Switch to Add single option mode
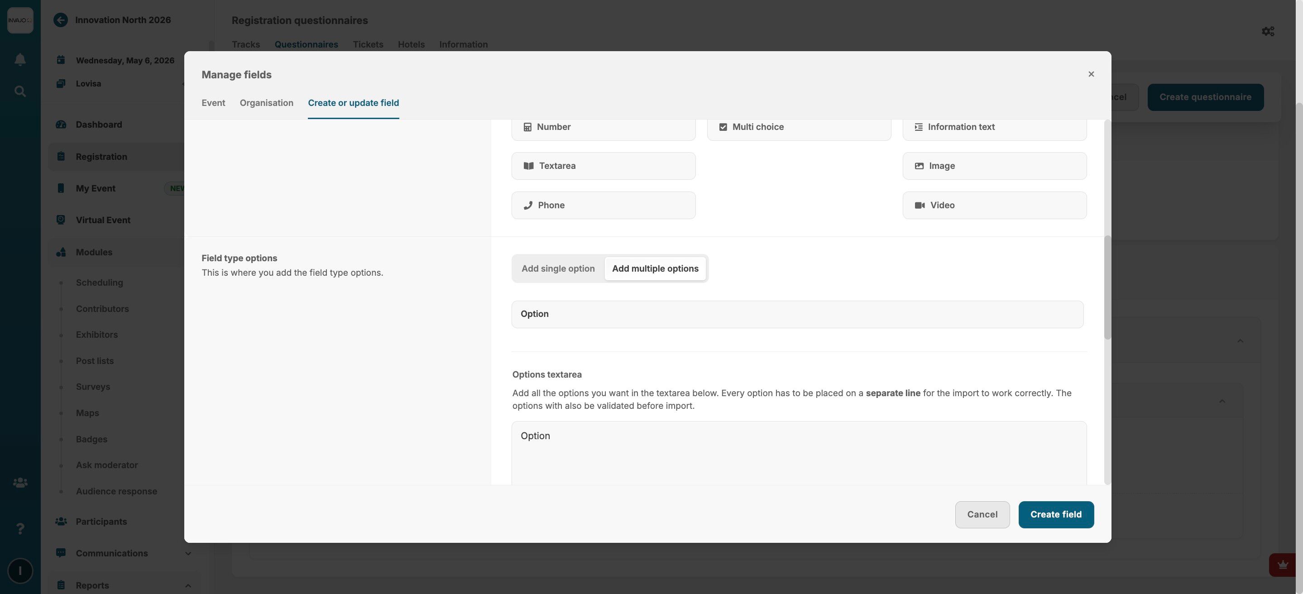 tap(558, 268)
